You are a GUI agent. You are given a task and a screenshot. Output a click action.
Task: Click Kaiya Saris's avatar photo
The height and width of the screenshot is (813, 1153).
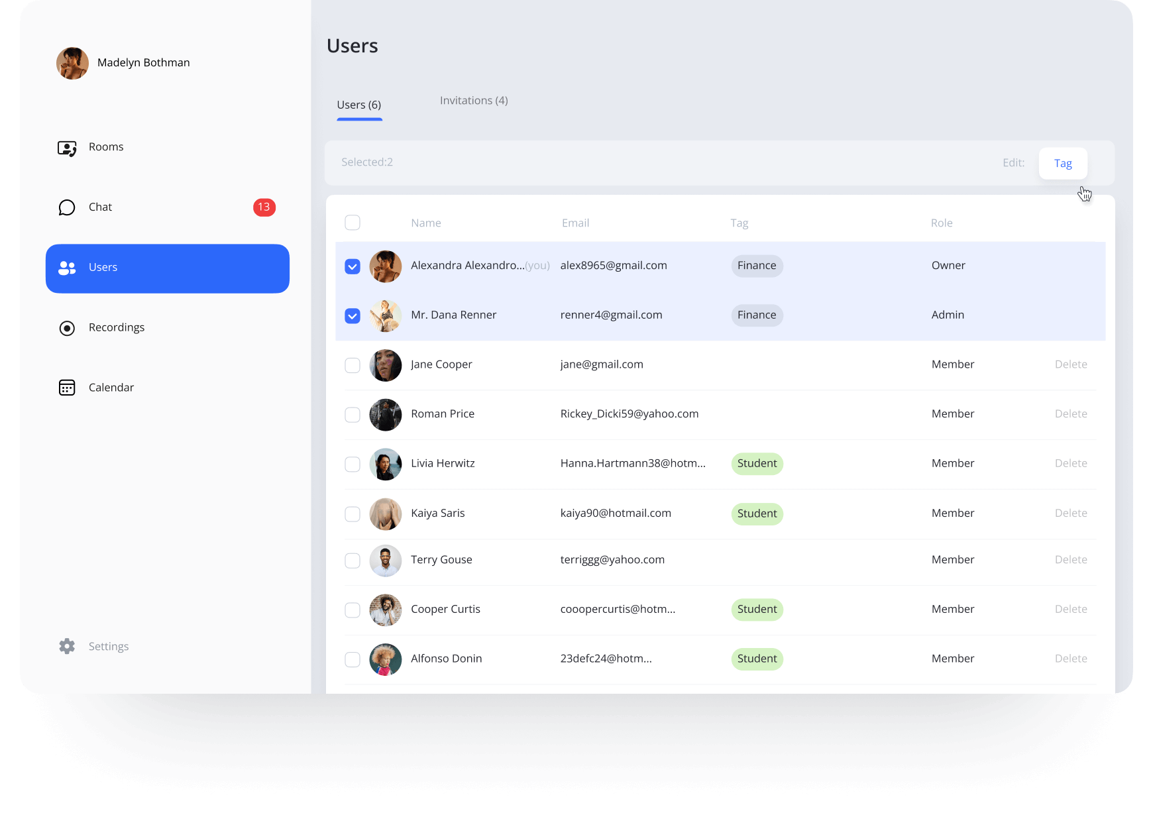[x=386, y=514]
